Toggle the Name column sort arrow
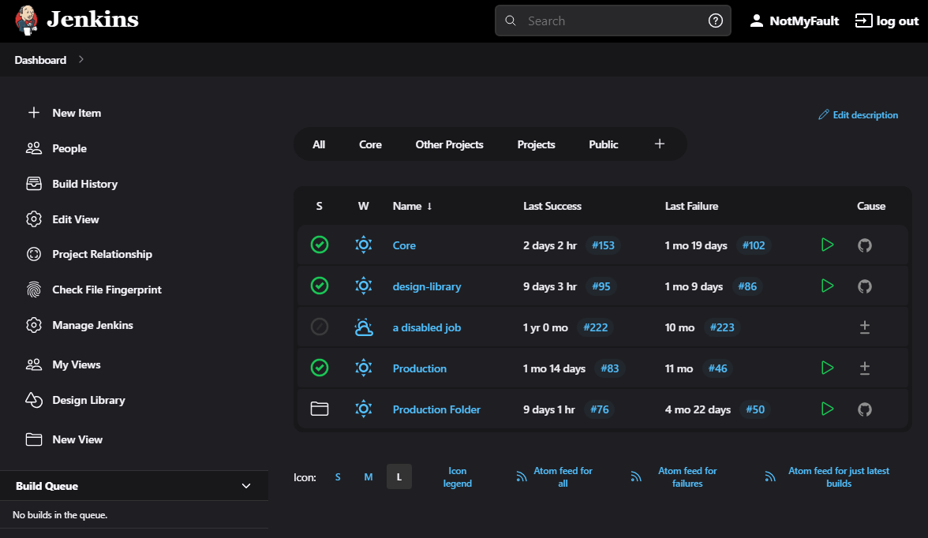 click(430, 206)
